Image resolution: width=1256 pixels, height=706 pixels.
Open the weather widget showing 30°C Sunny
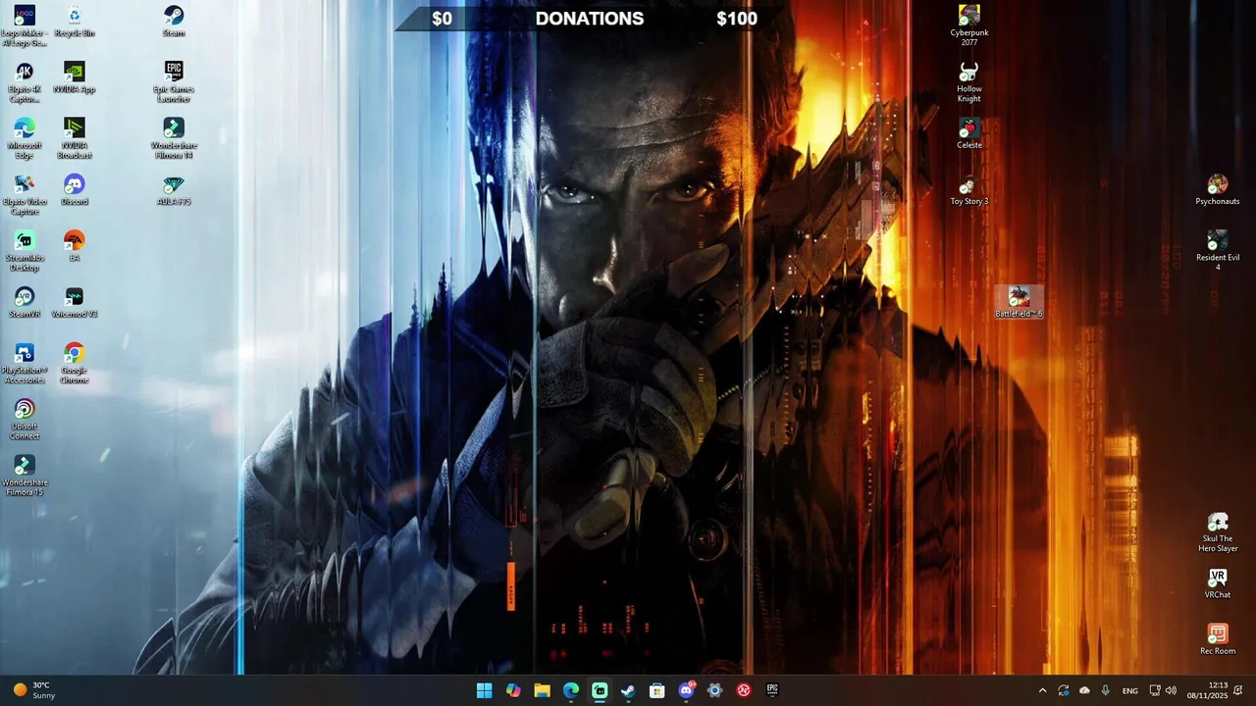(34, 690)
